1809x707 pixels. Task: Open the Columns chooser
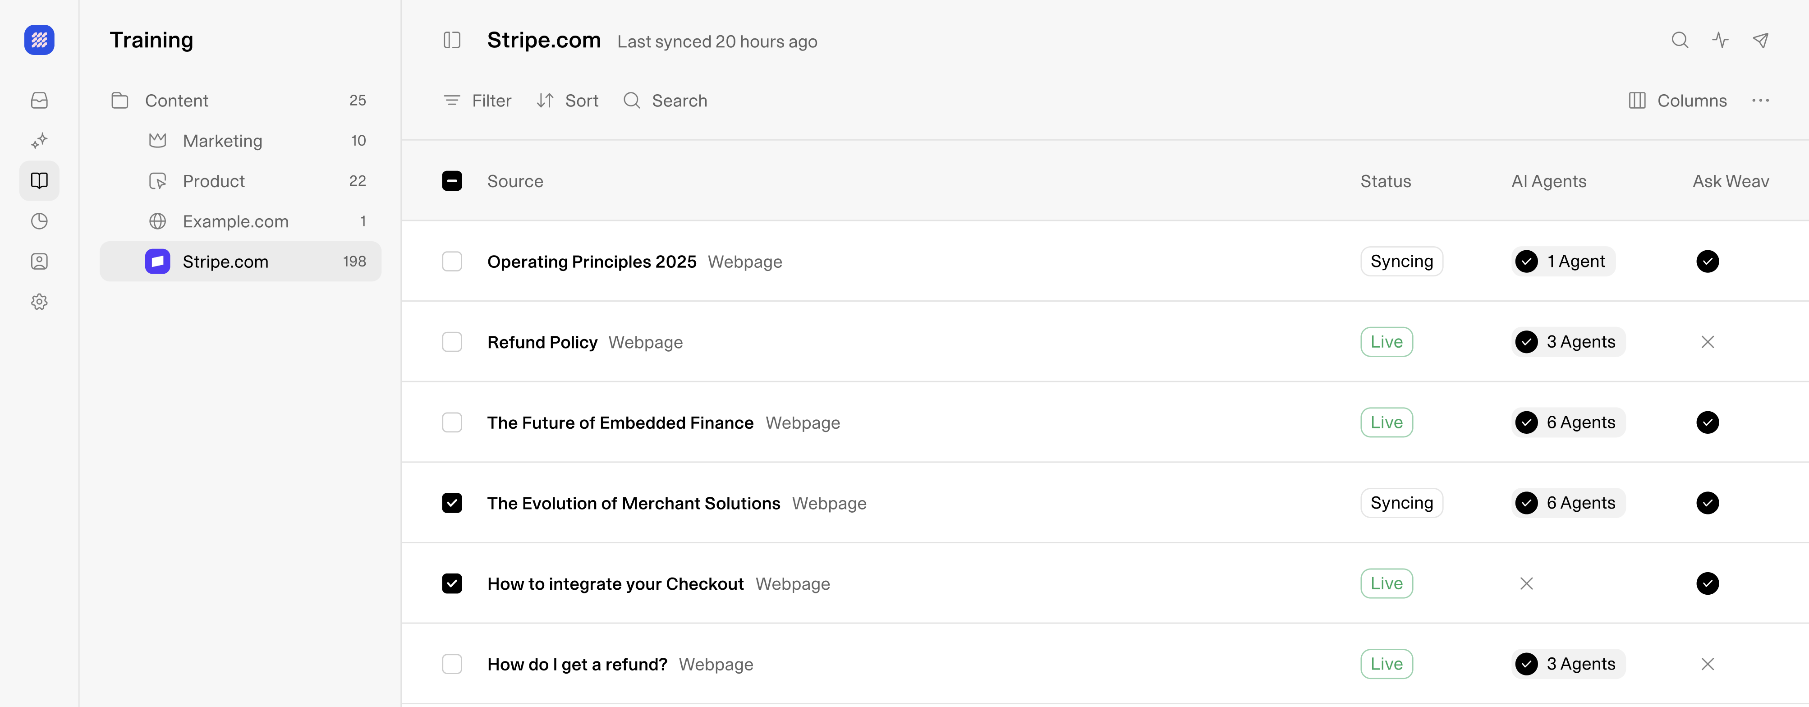(1677, 101)
